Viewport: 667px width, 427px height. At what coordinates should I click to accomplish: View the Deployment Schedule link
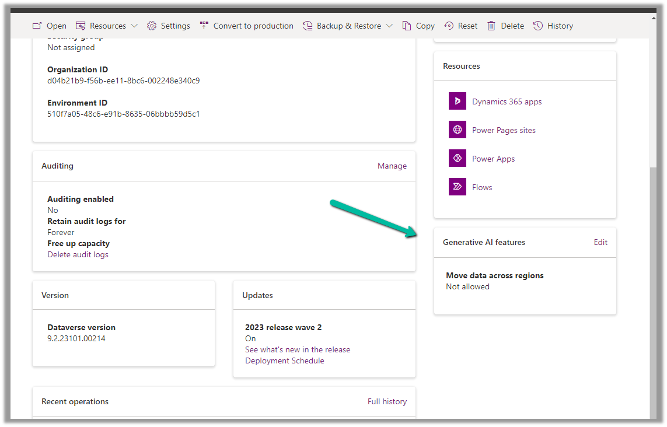point(284,360)
